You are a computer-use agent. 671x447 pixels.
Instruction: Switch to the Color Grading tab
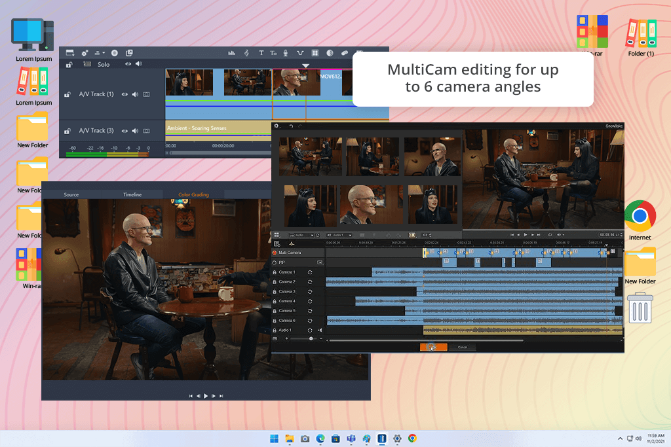pyautogui.click(x=193, y=194)
